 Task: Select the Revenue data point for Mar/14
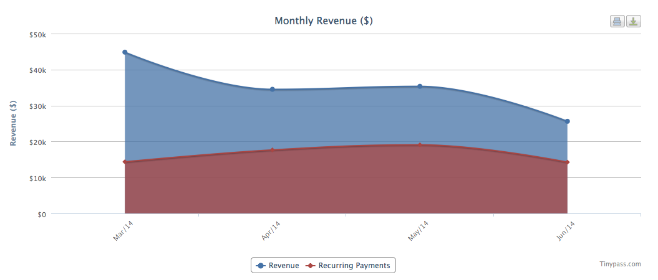point(125,52)
